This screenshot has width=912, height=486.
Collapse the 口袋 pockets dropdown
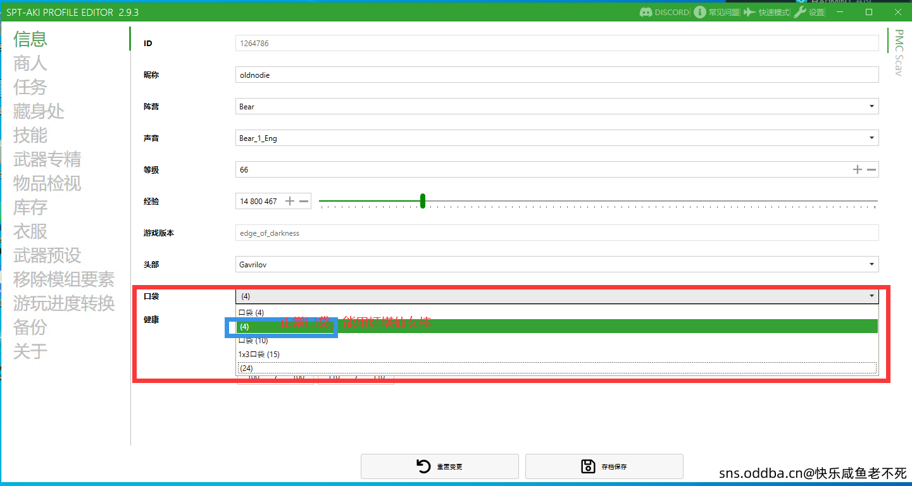point(871,296)
